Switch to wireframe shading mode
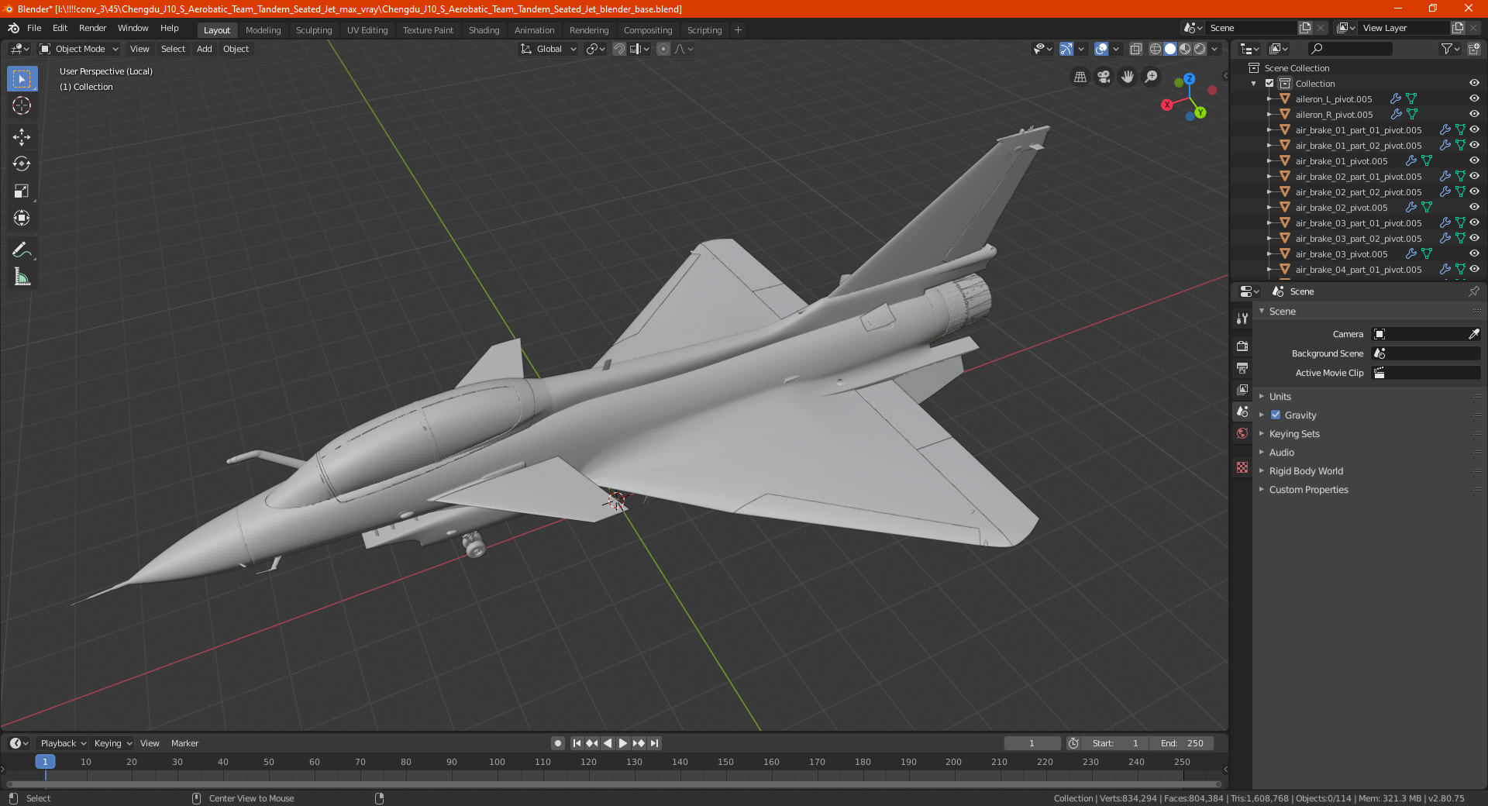Image resolution: width=1488 pixels, height=806 pixels. 1156,49
